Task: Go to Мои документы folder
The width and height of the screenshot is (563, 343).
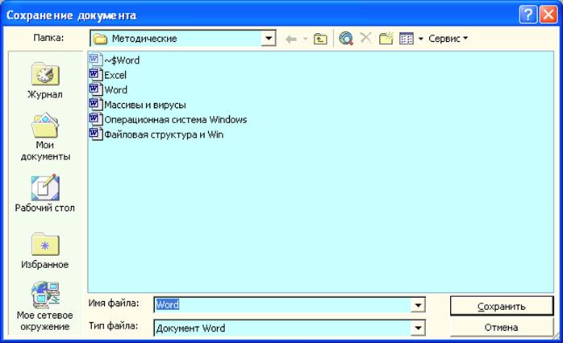Action: [x=45, y=137]
